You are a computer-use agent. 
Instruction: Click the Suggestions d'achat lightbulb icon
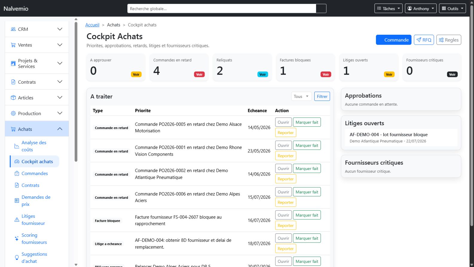click(x=17, y=257)
